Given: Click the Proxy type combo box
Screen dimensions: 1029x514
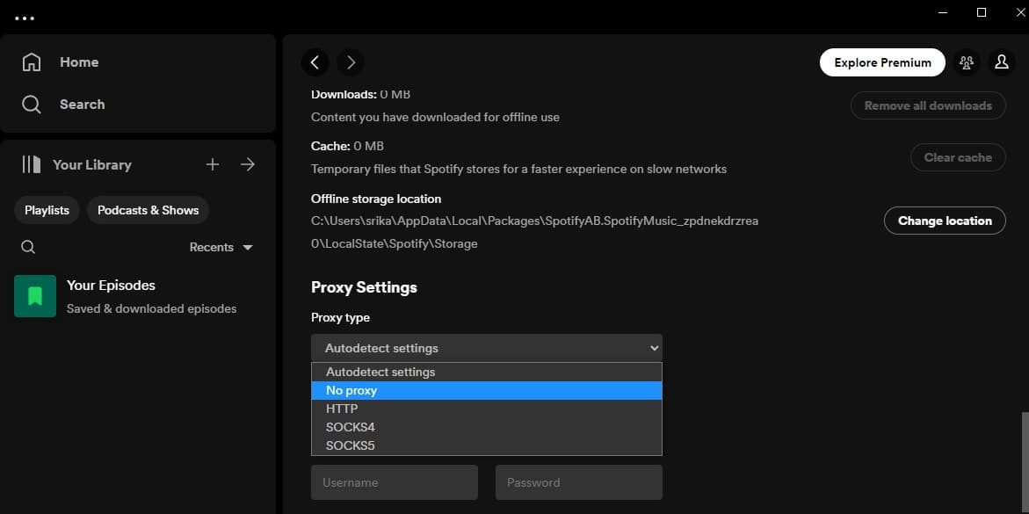Looking at the screenshot, I should click(487, 348).
